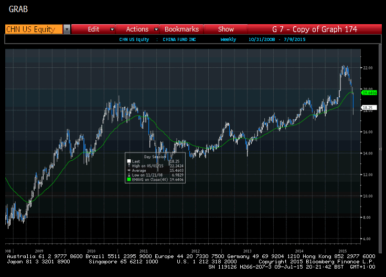Open the CHN US Equity dropdown arrow
386x277 pixels.
[x=67, y=29]
